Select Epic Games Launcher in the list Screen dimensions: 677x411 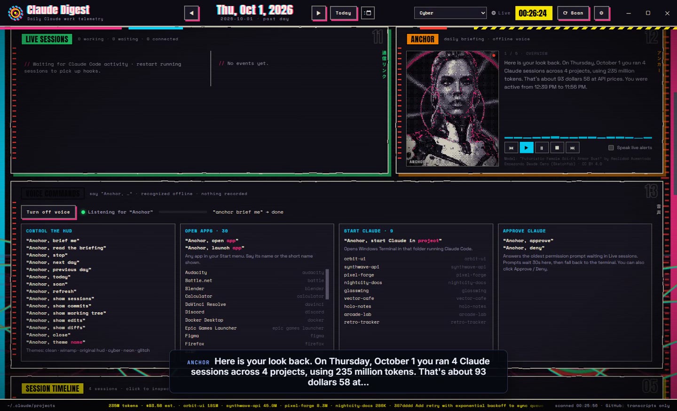click(254, 328)
